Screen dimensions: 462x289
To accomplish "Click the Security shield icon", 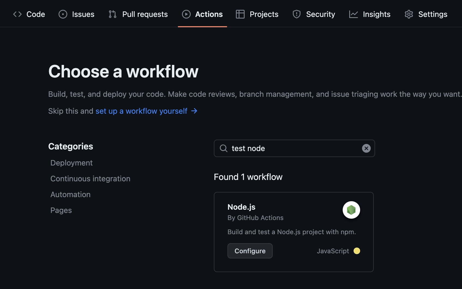I will [296, 14].
